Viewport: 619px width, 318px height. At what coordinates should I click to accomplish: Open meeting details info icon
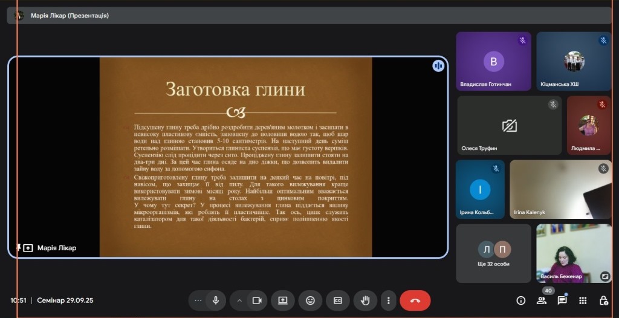tap(520, 300)
